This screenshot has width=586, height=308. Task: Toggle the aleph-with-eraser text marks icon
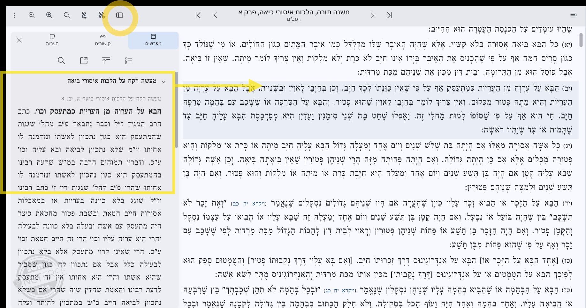[84, 15]
